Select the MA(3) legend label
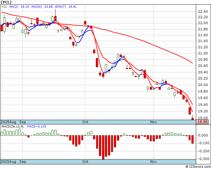This screenshot has height=169, width=211. 14,6
